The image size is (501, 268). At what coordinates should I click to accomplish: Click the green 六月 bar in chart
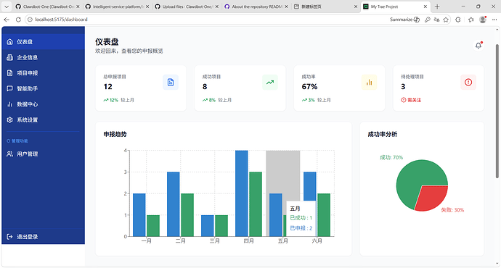[324, 215]
